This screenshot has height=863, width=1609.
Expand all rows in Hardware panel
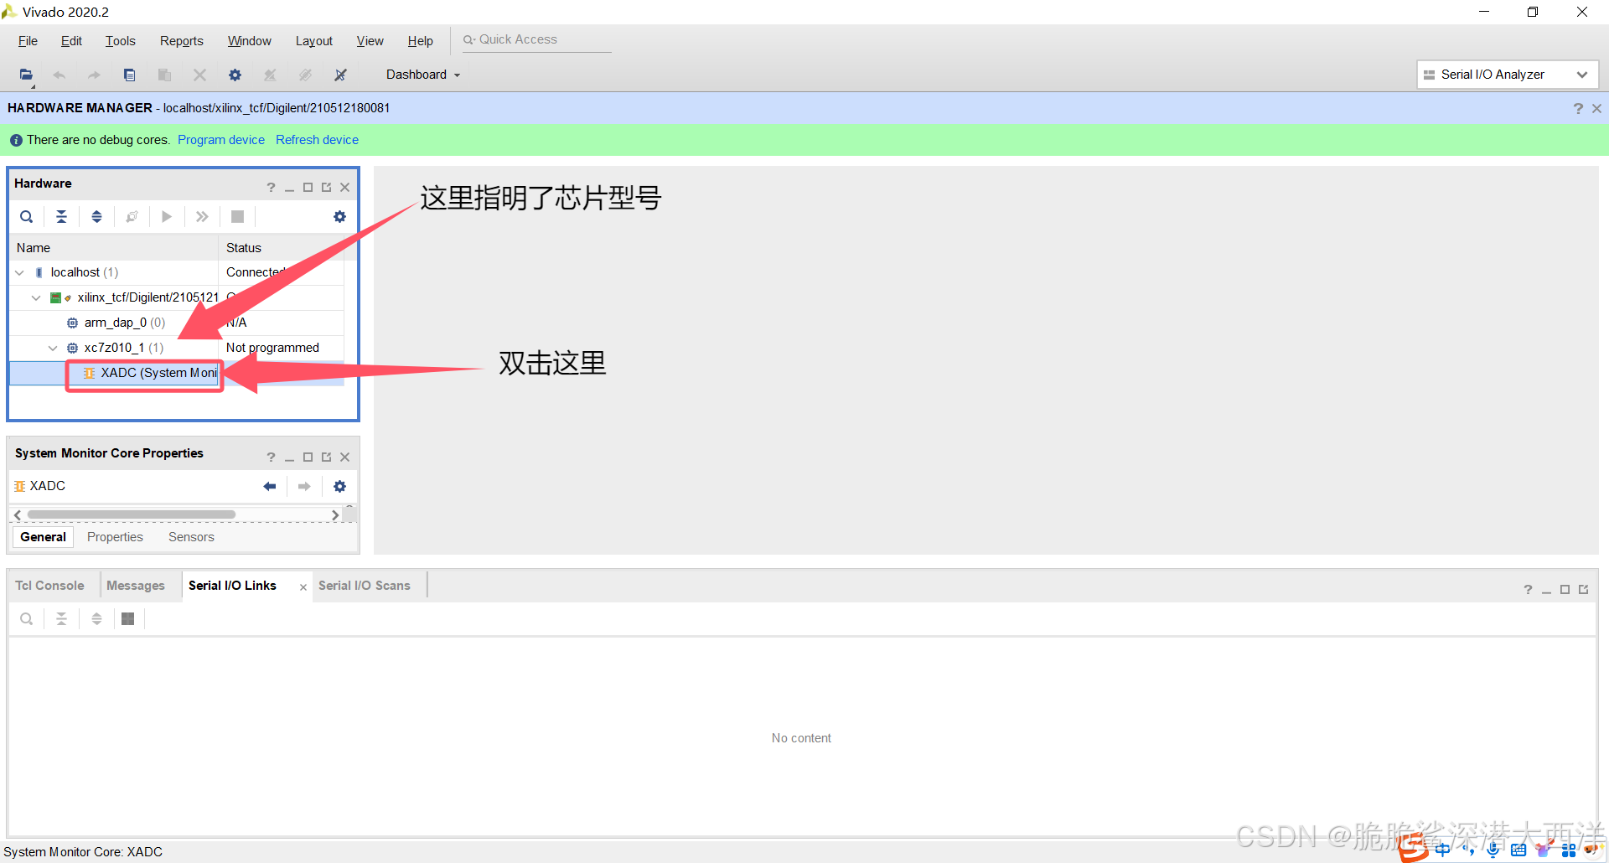(96, 217)
